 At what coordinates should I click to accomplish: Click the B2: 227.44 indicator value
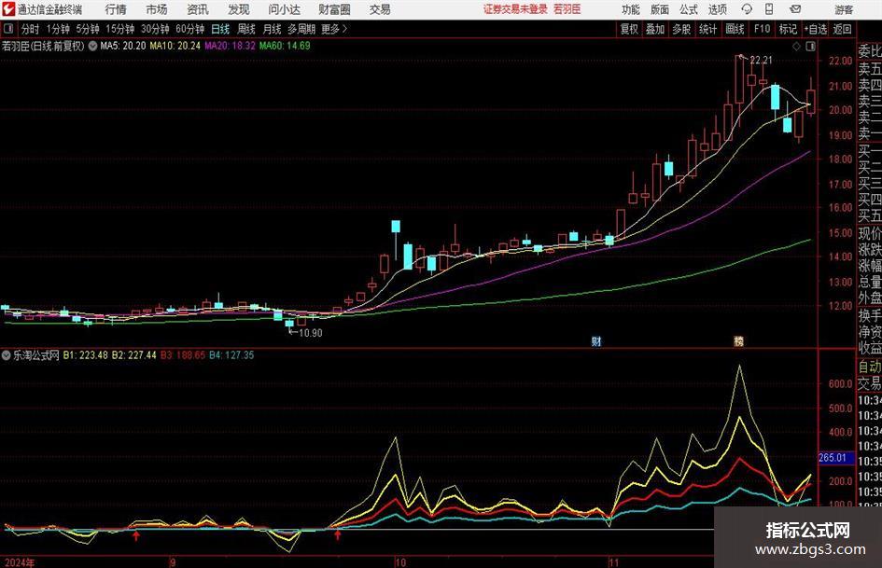(133, 355)
